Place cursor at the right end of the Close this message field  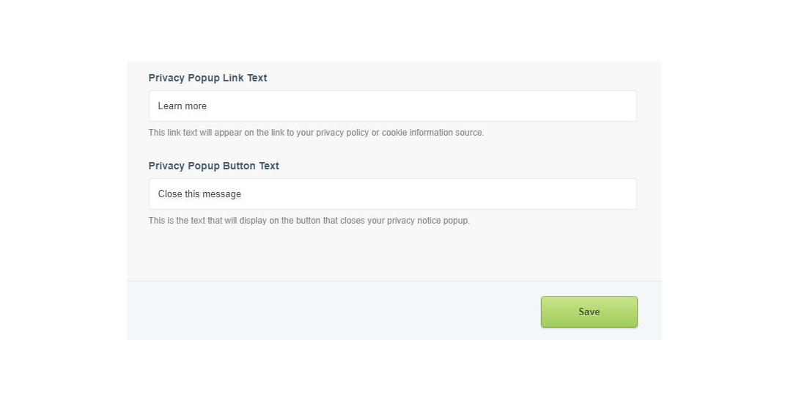coord(623,194)
